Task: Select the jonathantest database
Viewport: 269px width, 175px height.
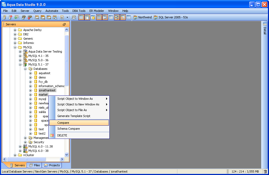Action: point(47,90)
